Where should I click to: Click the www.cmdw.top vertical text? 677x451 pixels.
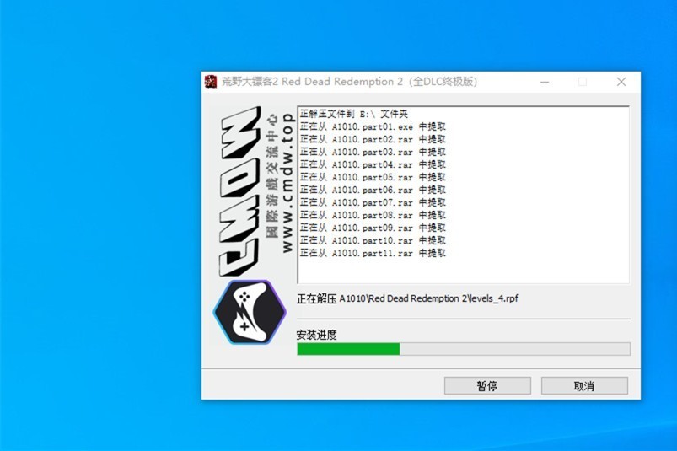[x=287, y=183]
